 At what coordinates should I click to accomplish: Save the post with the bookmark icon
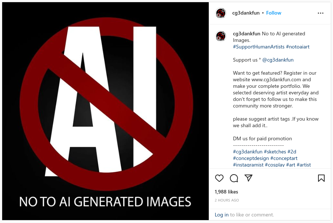pos(321,178)
